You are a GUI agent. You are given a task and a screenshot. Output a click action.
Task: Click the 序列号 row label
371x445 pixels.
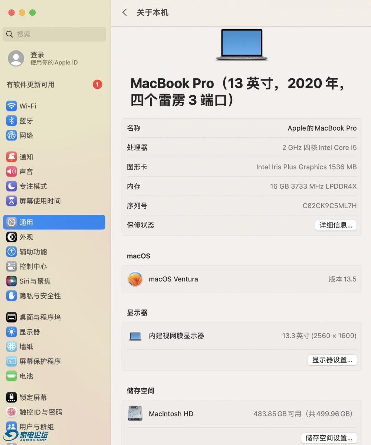point(137,206)
